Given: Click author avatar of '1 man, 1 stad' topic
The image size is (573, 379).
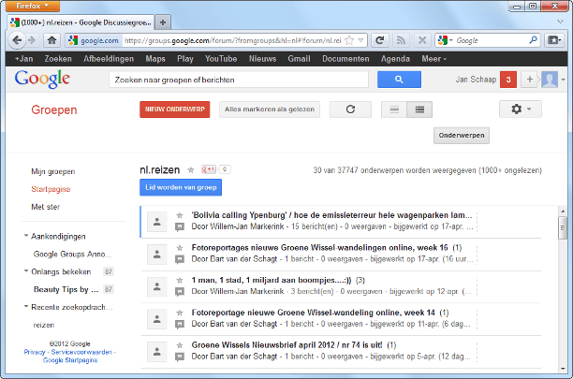Looking at the screenshot, I should (157, 286).
